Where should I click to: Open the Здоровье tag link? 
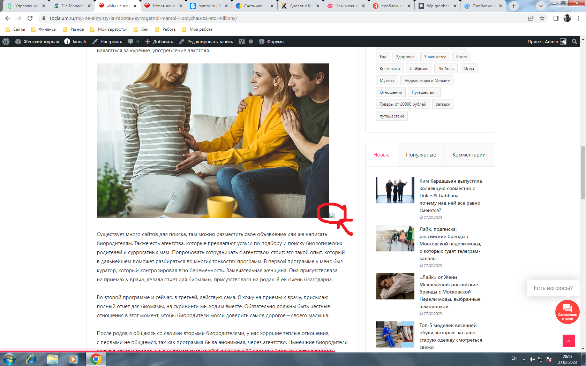[x=405, y=57]
